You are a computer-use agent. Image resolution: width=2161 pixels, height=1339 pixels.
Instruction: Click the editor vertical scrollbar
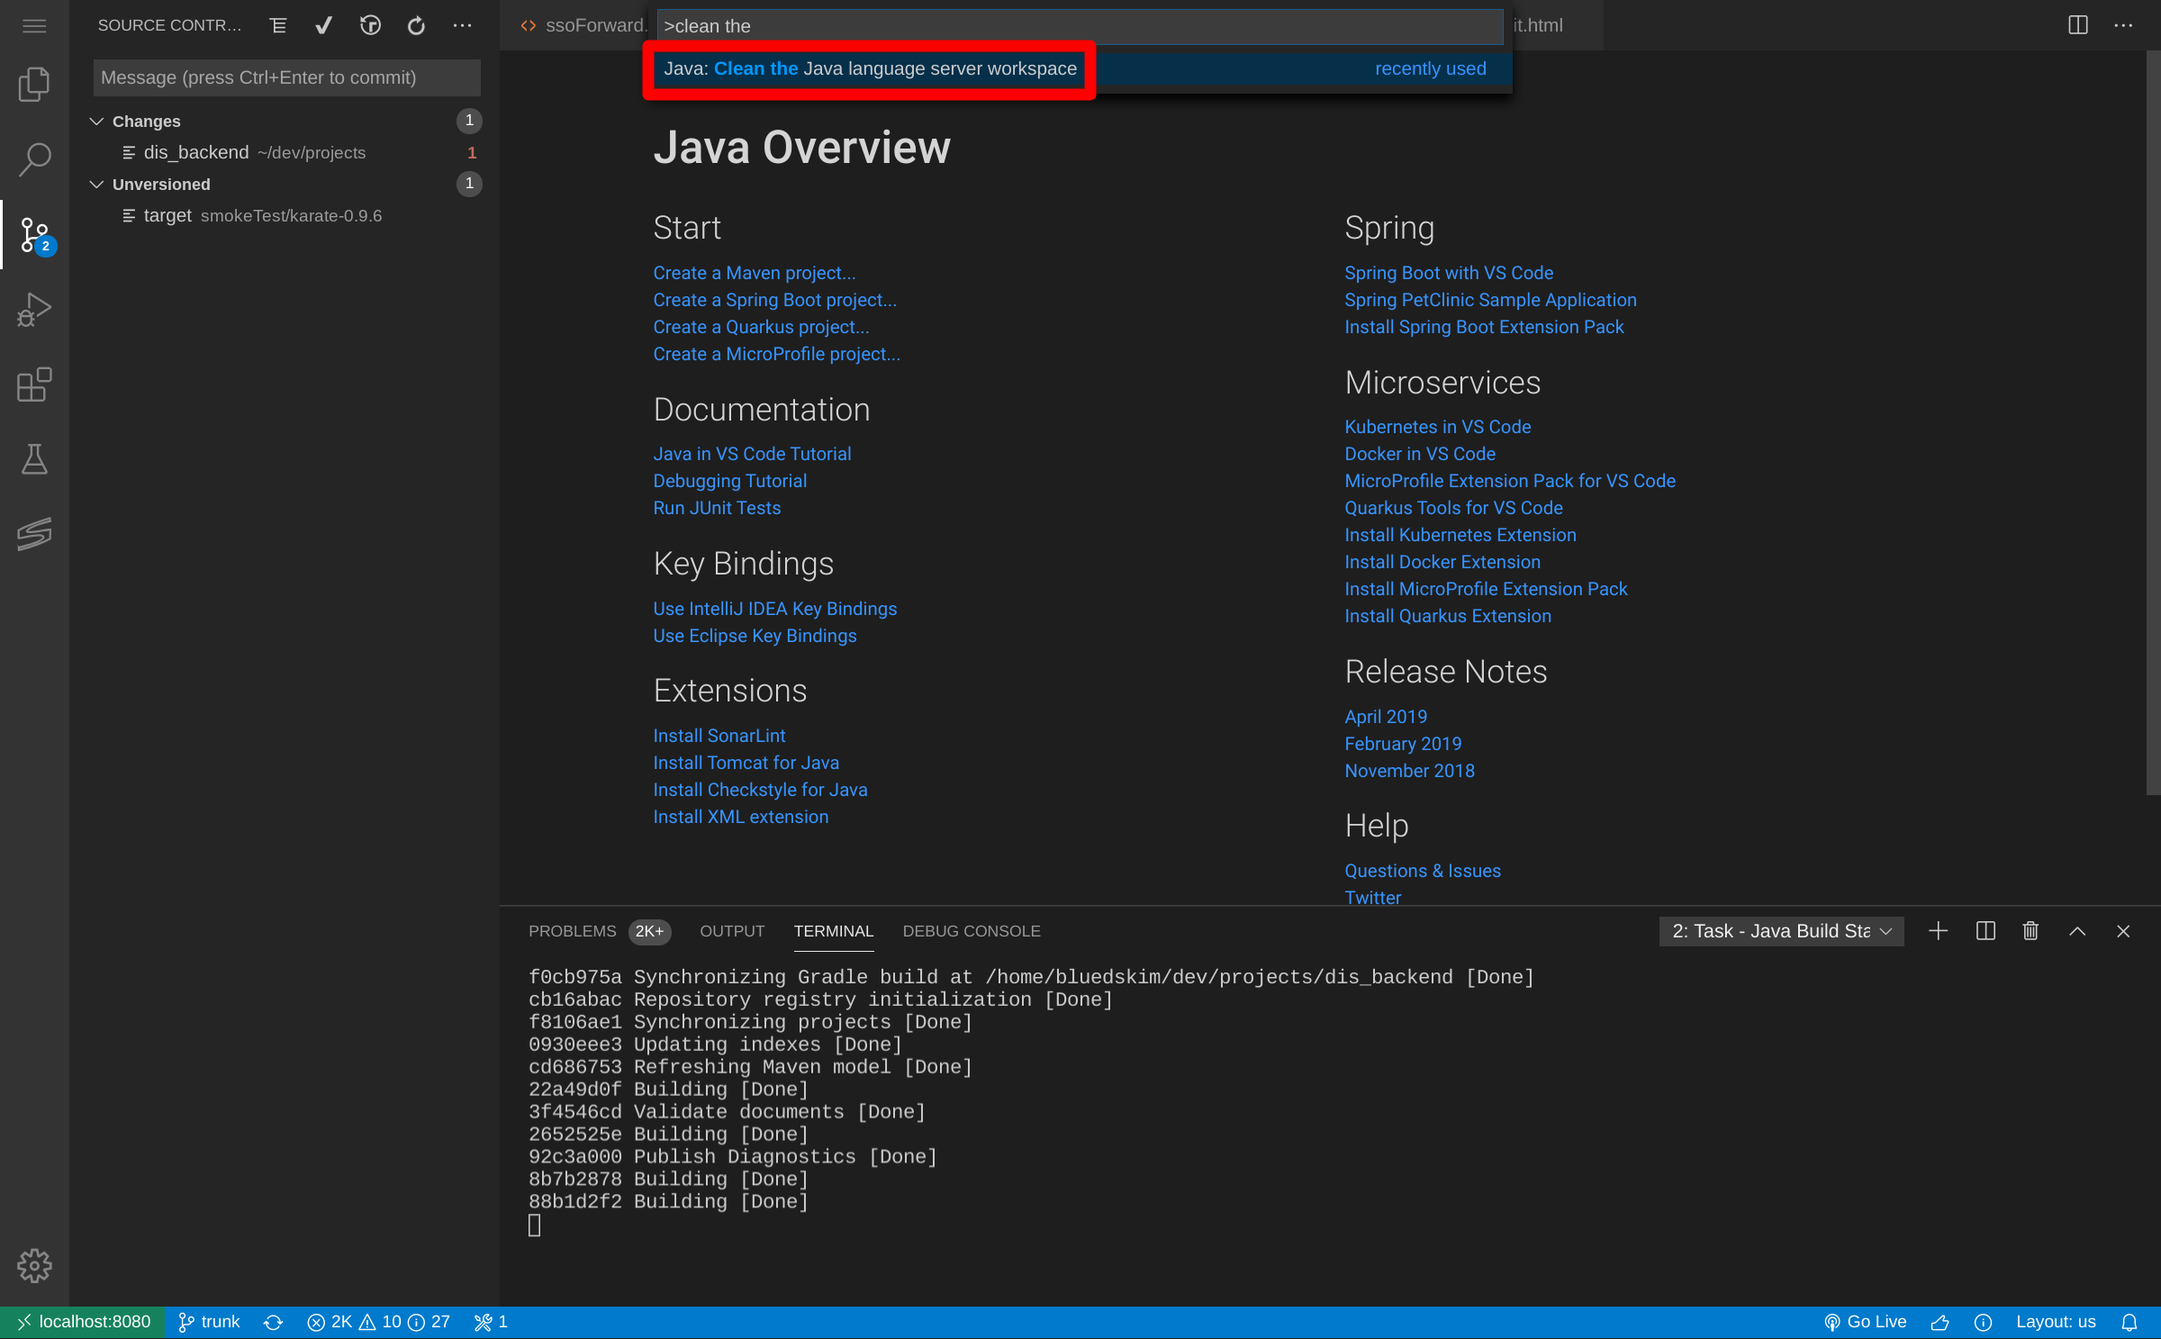2153,422
